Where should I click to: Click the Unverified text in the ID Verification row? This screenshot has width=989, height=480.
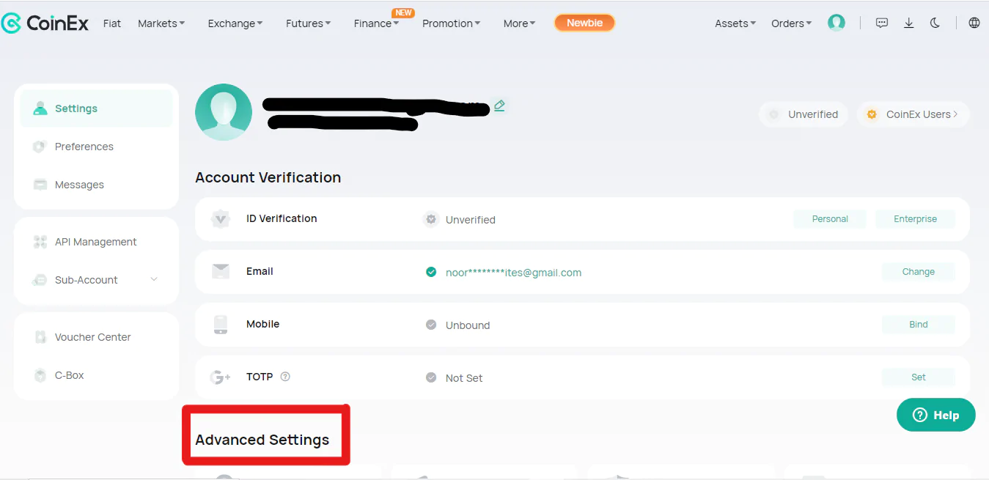click(x=471, y=220)
